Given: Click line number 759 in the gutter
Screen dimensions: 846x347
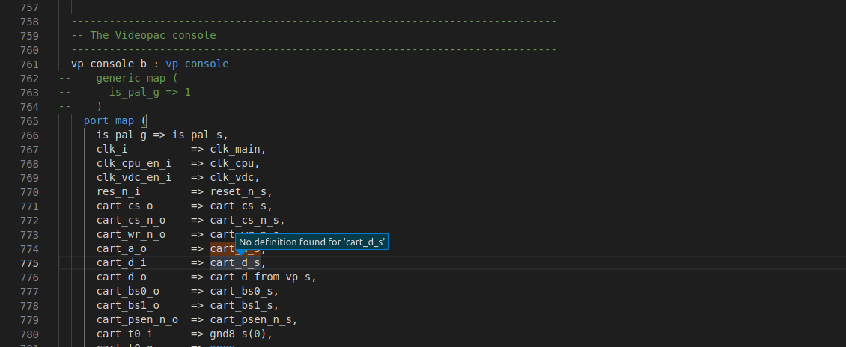Looking at the screenshot, I should (29, 36).
